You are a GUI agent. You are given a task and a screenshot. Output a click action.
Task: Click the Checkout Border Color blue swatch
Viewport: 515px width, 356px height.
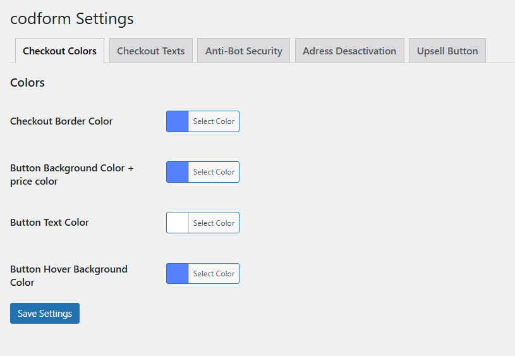pyautogui.click(x=178, y=121)
